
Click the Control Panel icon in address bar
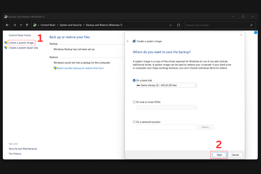point(35,25)
